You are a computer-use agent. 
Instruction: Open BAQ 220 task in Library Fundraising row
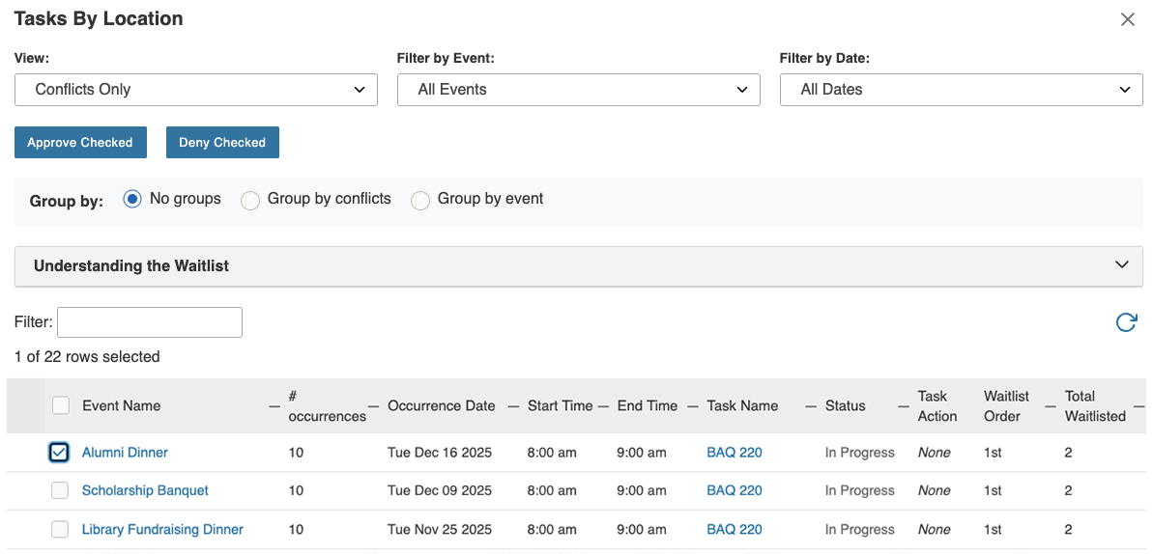[735, 529]
